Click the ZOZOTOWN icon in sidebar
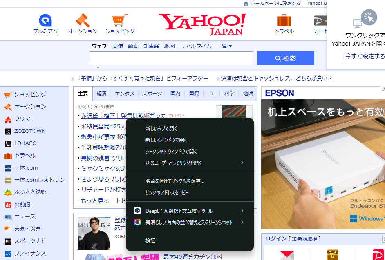The height and width of the screenshot is (260, 385). pos(8,132)
